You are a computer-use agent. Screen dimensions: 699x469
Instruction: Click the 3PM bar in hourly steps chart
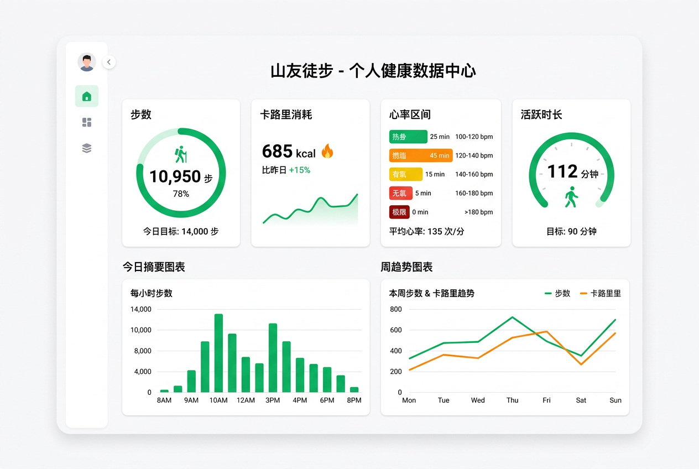(273, 358)
